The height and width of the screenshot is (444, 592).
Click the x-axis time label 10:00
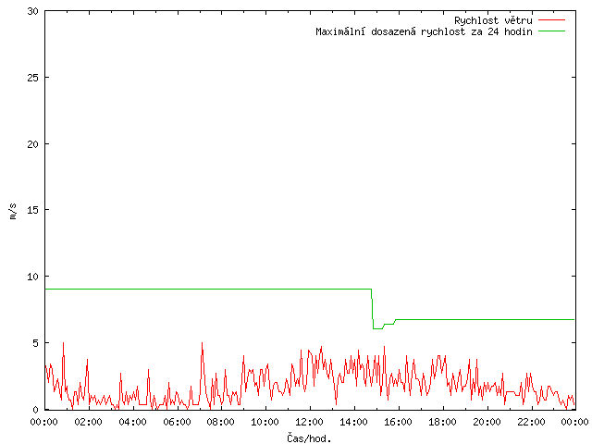(265, 422)
